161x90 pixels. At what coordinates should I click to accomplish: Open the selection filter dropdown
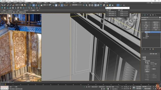tap(18, 5)
